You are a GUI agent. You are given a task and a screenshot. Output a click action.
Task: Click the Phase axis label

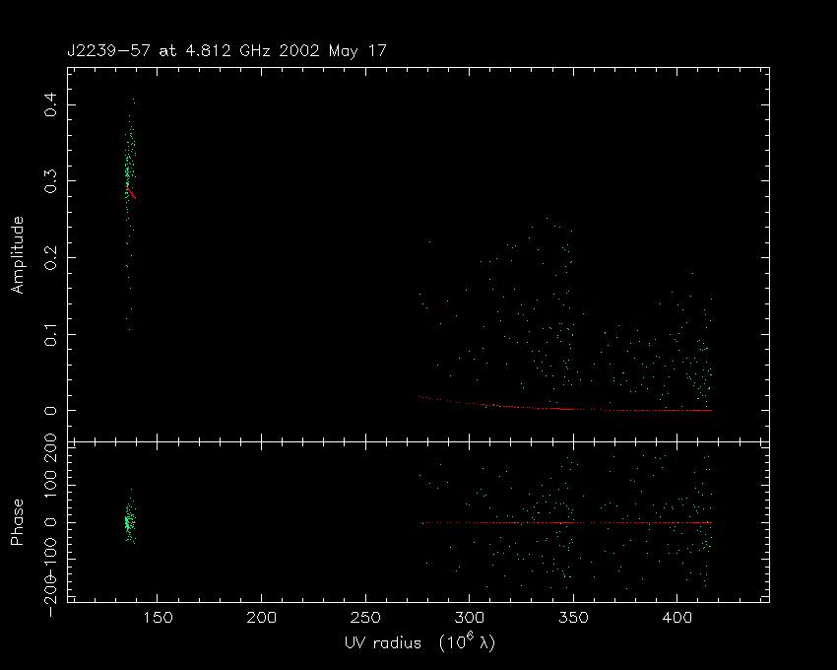pyautogui.click(x=18, y=522)
